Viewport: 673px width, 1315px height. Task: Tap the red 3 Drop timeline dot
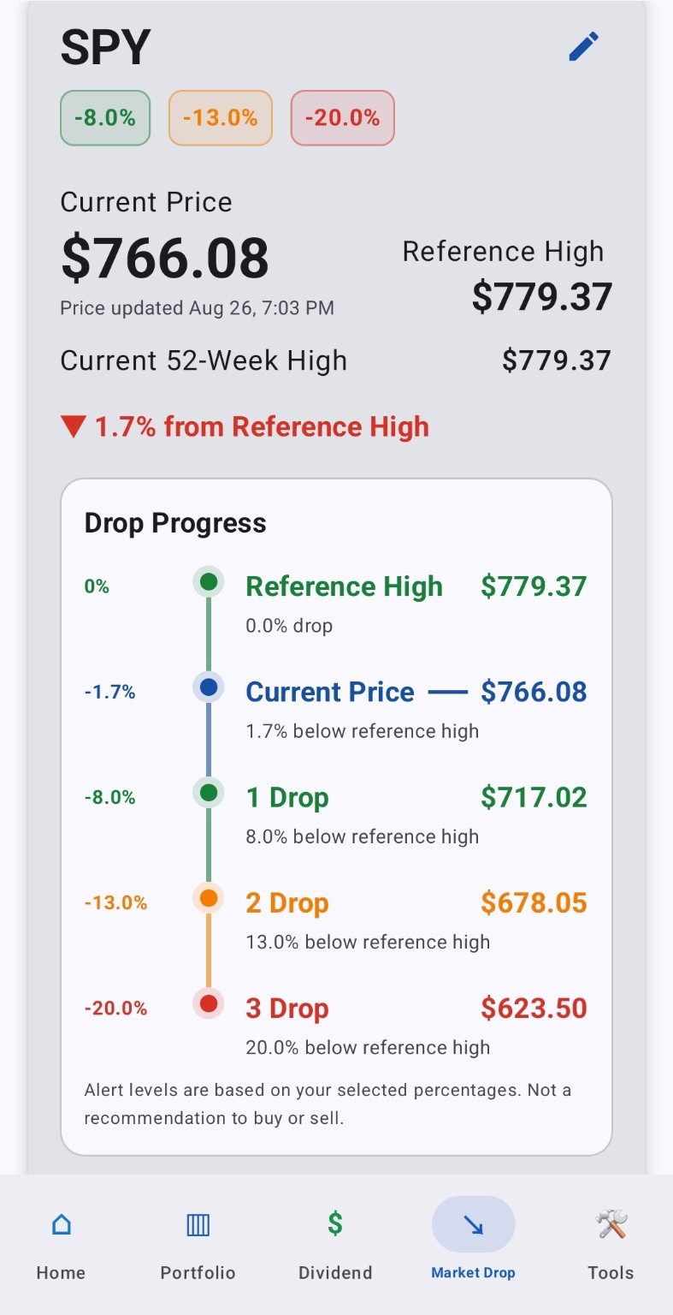pyautogui.click(x=209, y=1003)
